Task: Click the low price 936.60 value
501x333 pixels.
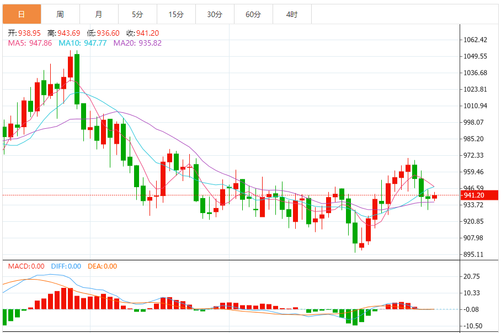Action: click(108, 33)
